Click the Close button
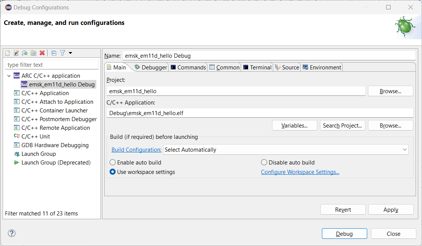The width and height of the screenshot is (422, 246). point(393,234)
